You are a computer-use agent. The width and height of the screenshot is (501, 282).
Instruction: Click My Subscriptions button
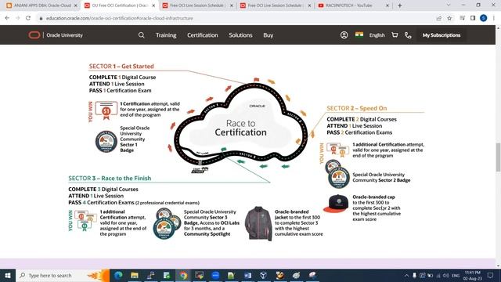(442, 35)
